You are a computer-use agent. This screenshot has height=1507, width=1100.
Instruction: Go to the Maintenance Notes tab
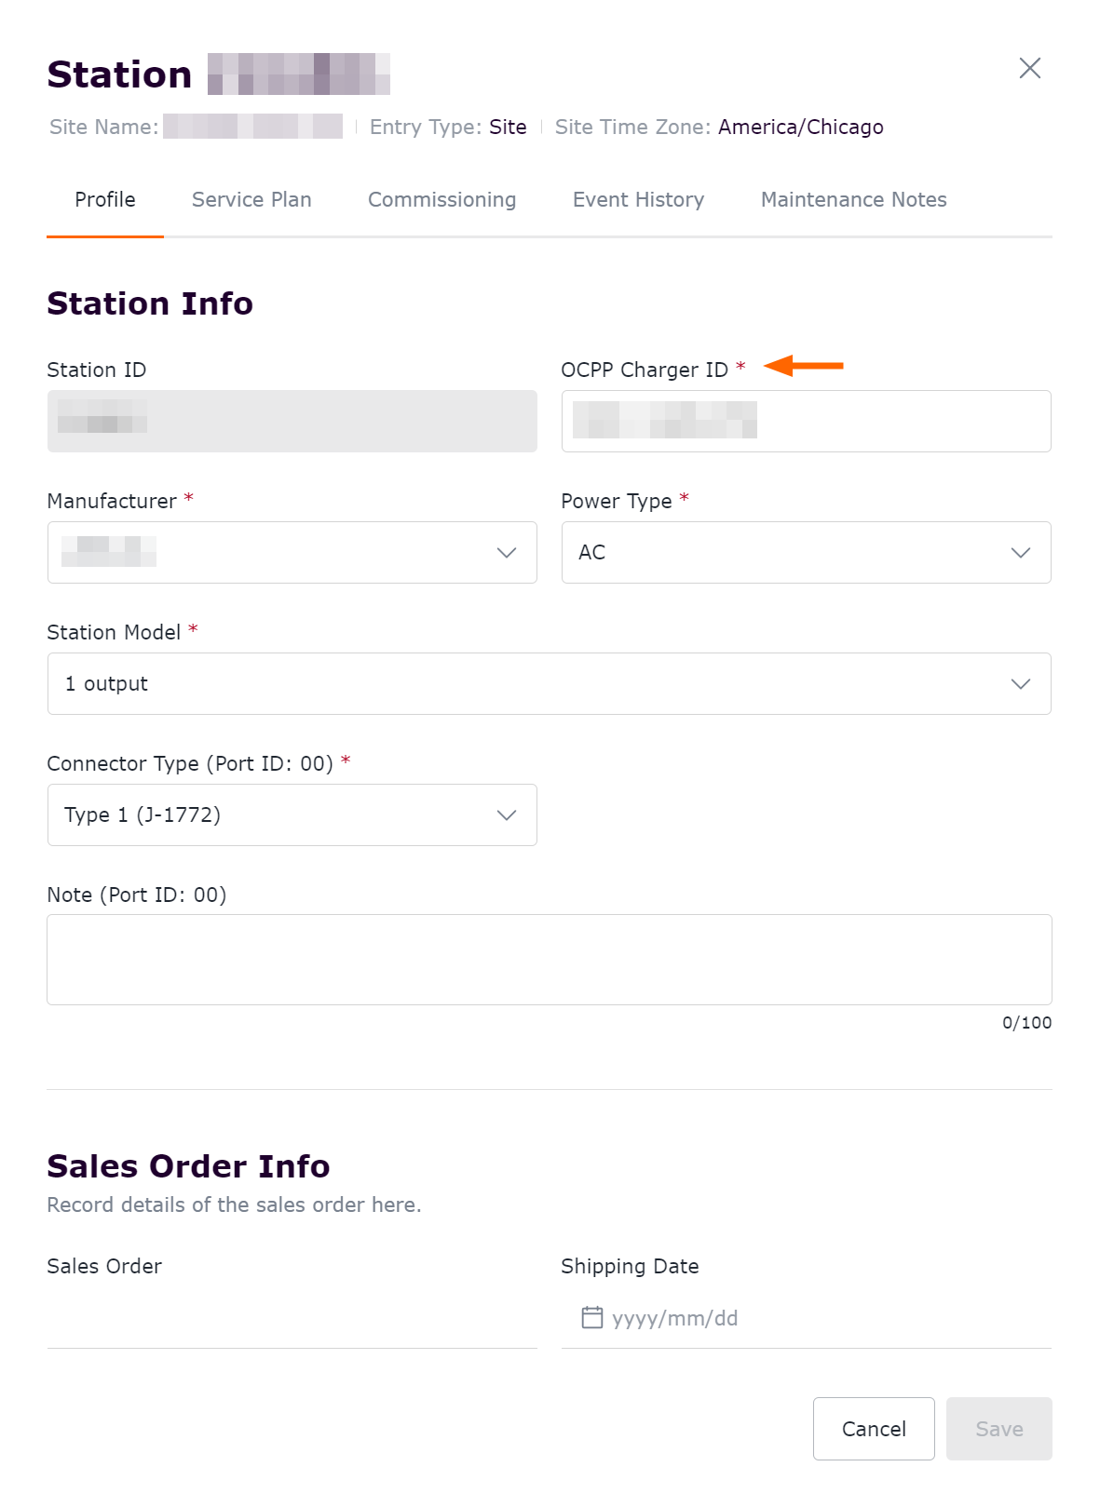click(853, 200)
